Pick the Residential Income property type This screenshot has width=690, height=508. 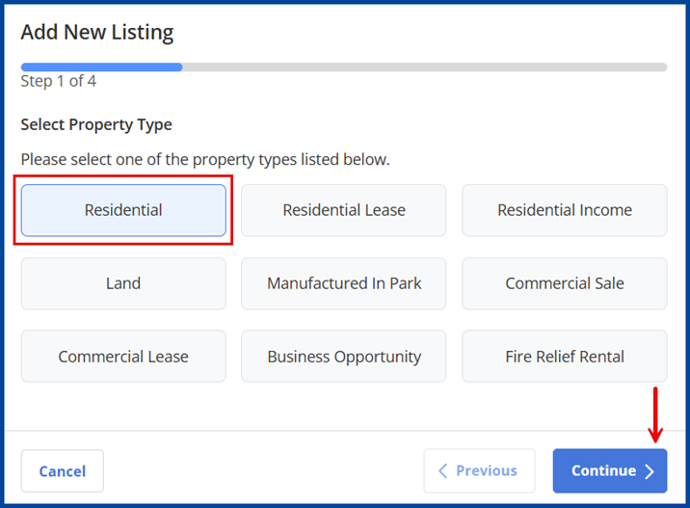[x=565, y=210]
